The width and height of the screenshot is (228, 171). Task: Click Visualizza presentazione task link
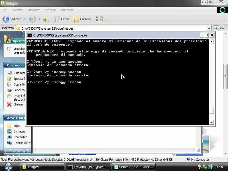[16, 50]
